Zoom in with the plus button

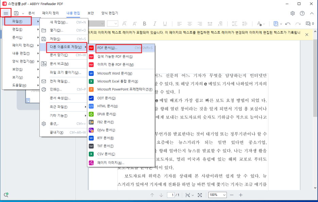point(241,195)
